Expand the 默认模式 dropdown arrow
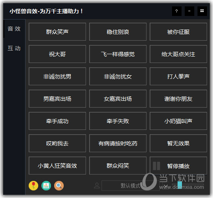The width and height of the screenshot is (213, 198). click(x=166, y=186)
